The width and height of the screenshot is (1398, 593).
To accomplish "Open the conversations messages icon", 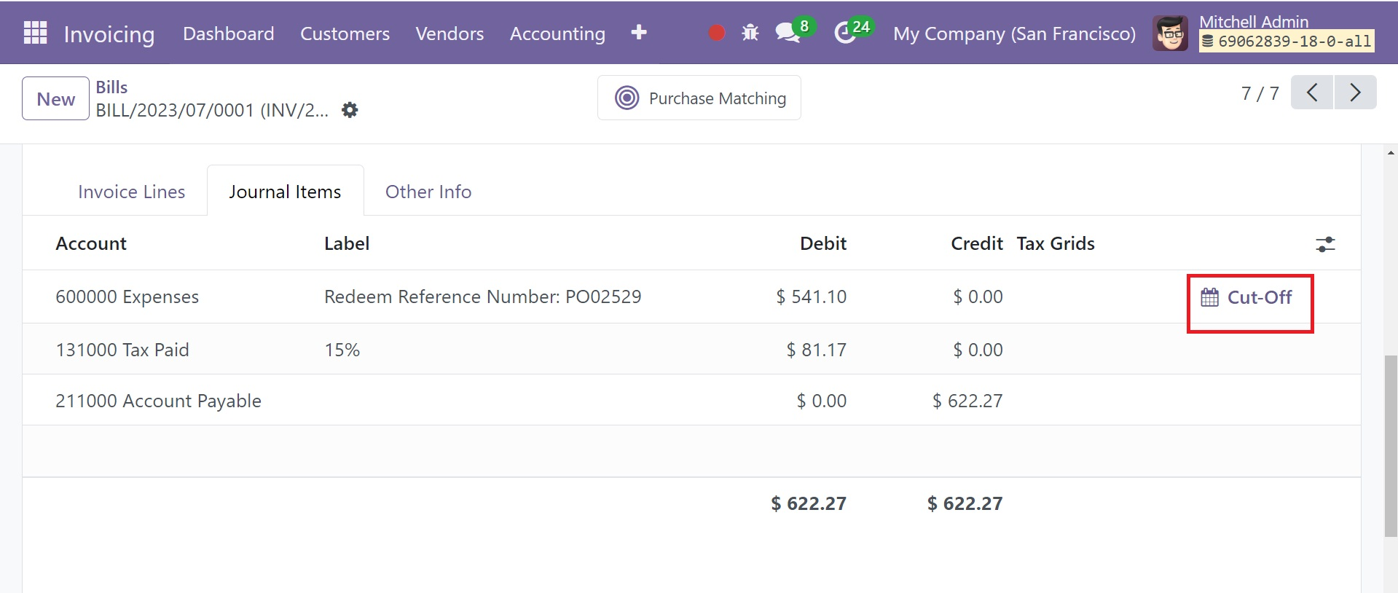I will tap(787, 33).
